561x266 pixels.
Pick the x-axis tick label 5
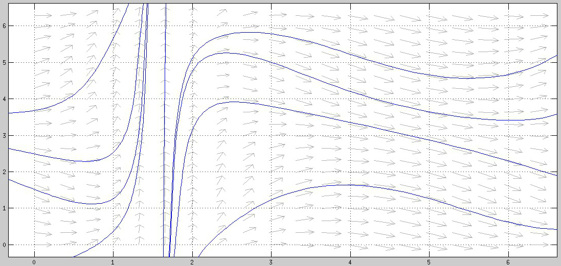point(429,262)
